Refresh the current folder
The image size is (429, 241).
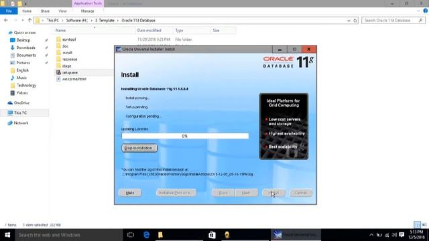tap(355, 21)
